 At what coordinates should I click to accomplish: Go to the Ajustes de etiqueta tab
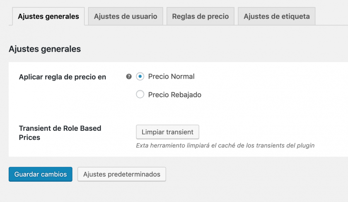277,17
